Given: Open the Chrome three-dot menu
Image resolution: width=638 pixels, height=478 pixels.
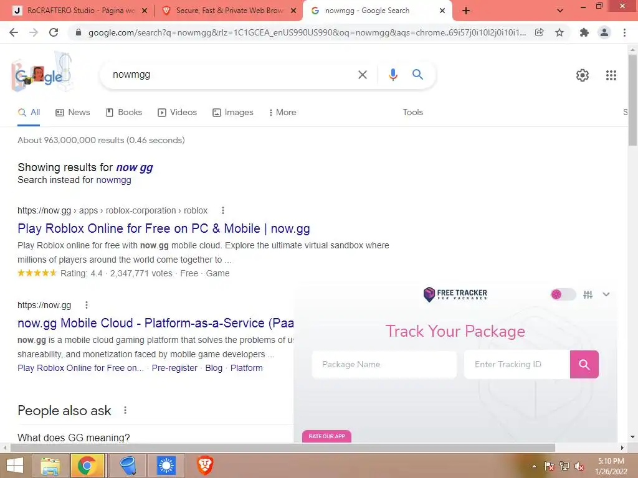Looking at the screenshot, I should (624, 32).
